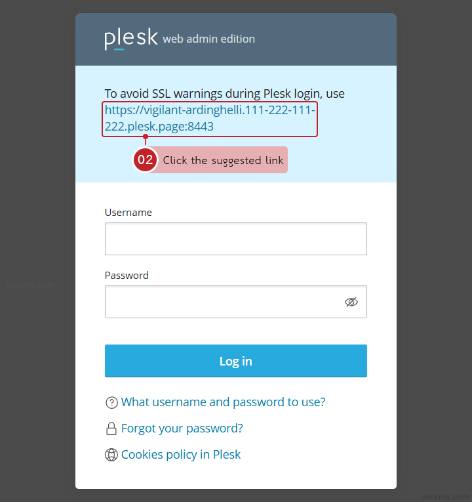Click the "web admin edition" header text
The width and height of the screenshot is (472, 502).
click(x=209, y=39)
